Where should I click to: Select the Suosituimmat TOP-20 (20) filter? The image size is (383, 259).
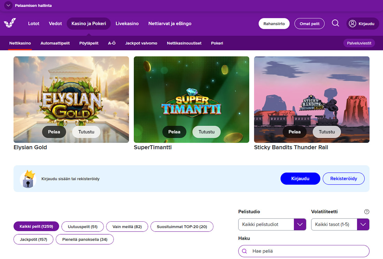[x=182, y=227]
